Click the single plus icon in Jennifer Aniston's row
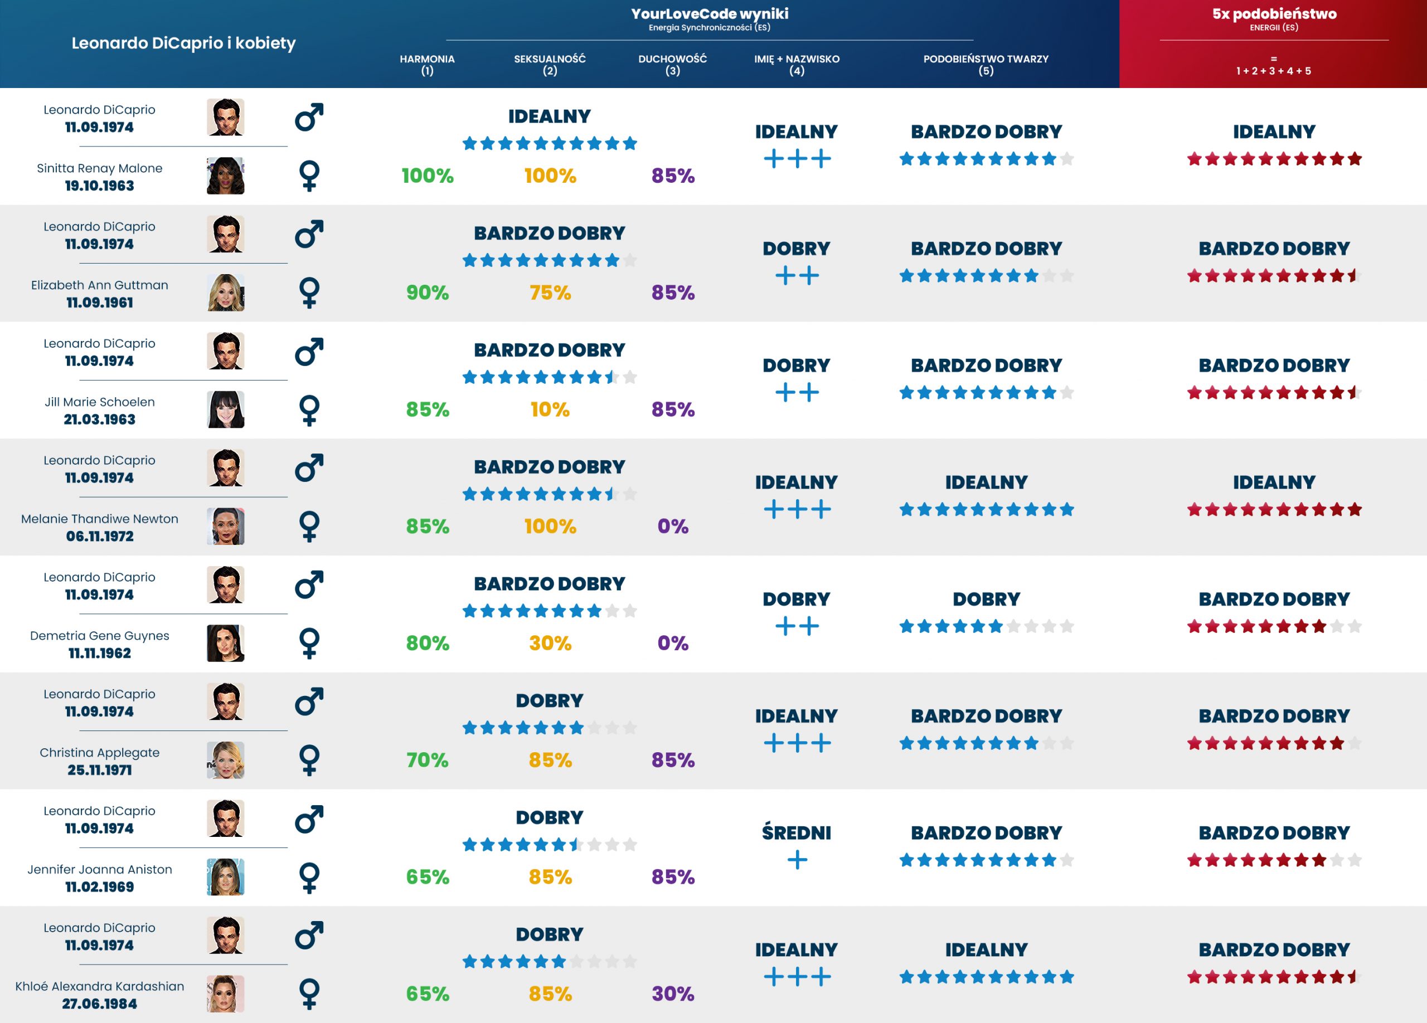This screenshot has width=1427, height=1023. click(797, 860)
